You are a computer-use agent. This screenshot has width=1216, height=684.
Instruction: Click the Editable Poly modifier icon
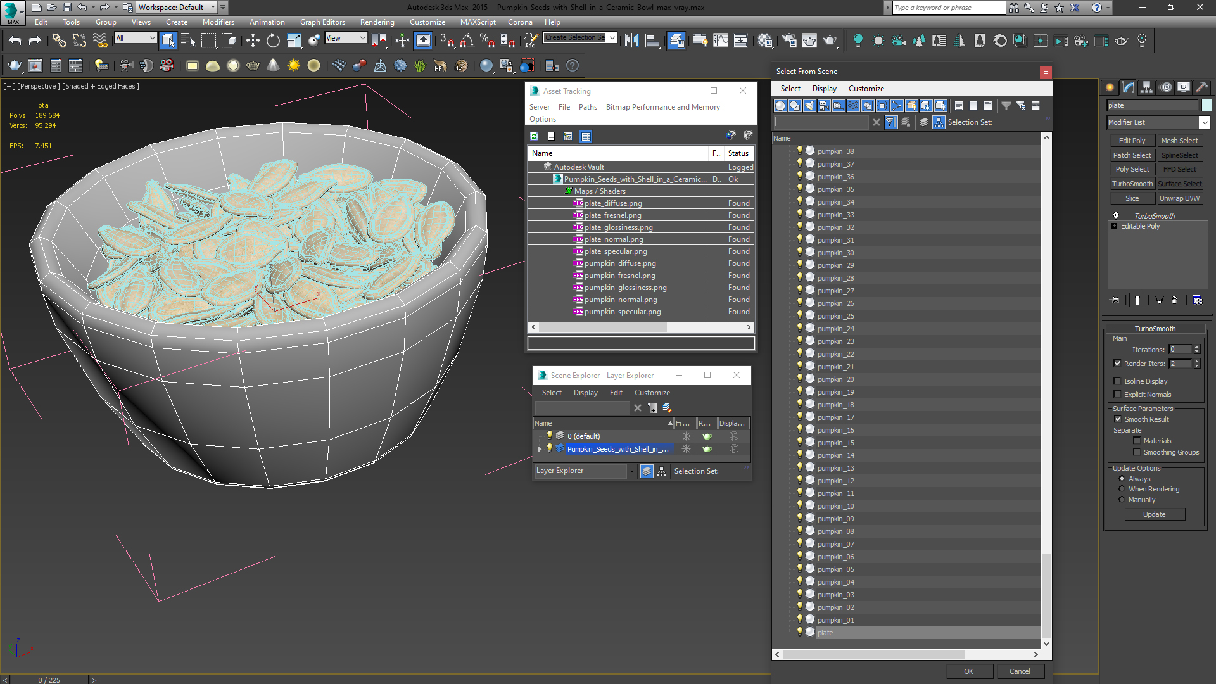point(1114,226)
